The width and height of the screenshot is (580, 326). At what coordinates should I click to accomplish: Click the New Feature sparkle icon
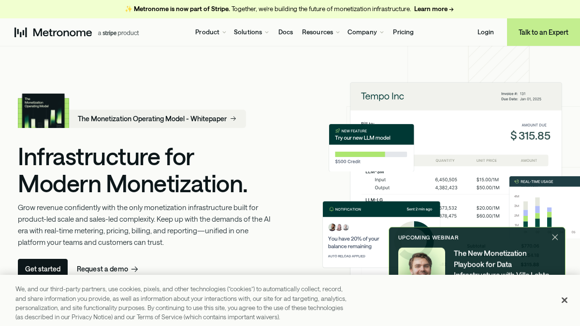click(337, 131)
